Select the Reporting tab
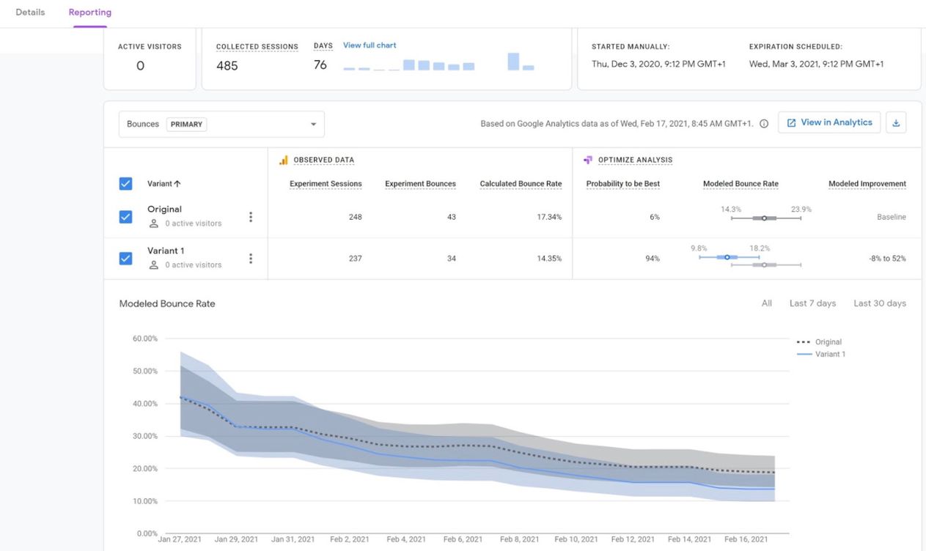This screenshot has height=551, width=926. 90,12
